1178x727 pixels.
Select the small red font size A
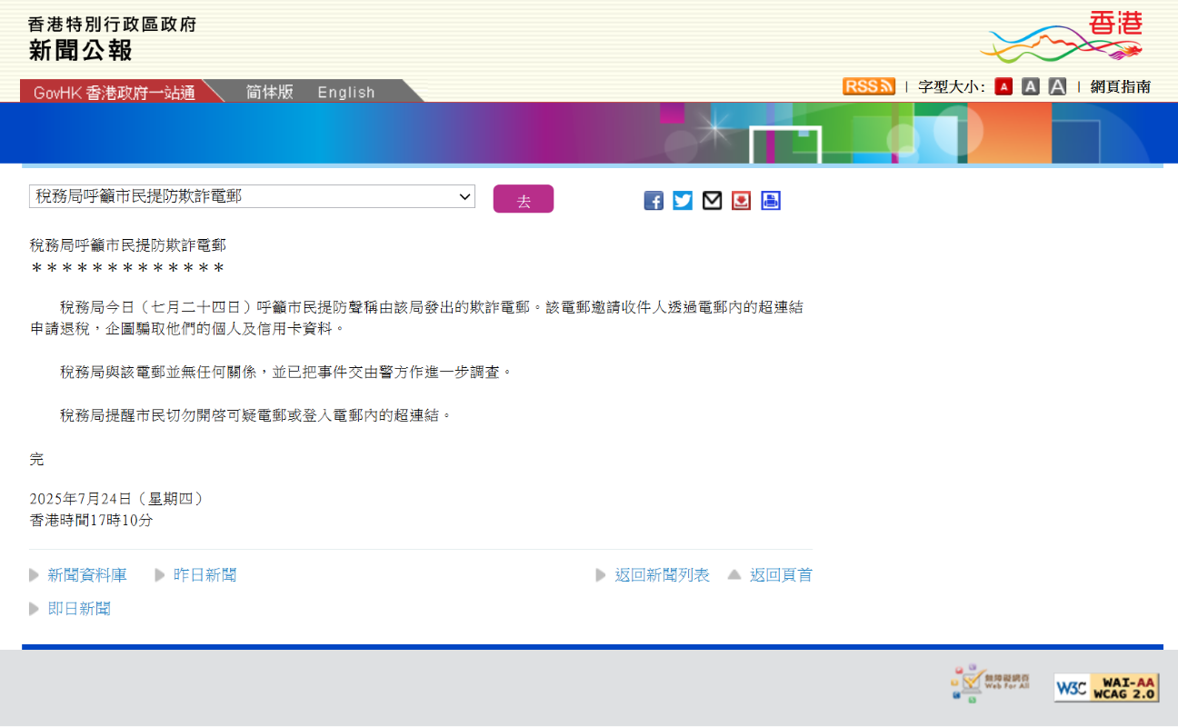1003,86
